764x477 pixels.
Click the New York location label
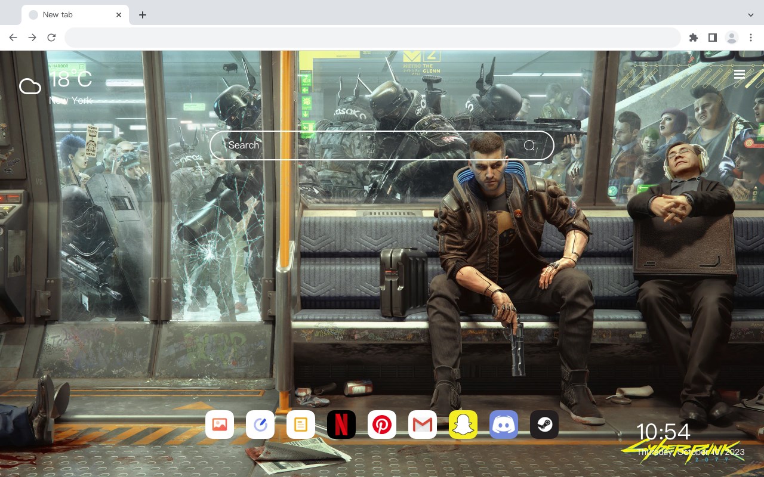pos(70,100)
